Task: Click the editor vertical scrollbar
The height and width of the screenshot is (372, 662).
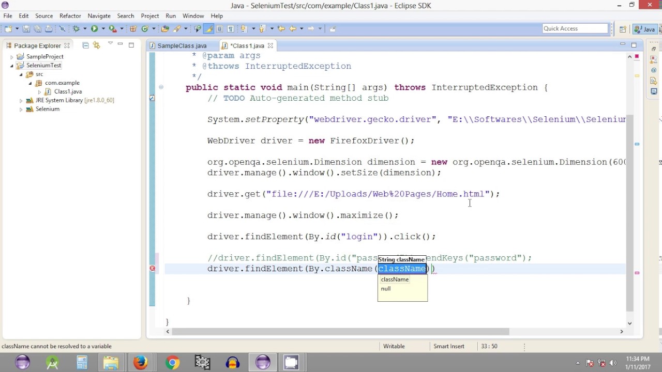Action: (x=629, y=212)
